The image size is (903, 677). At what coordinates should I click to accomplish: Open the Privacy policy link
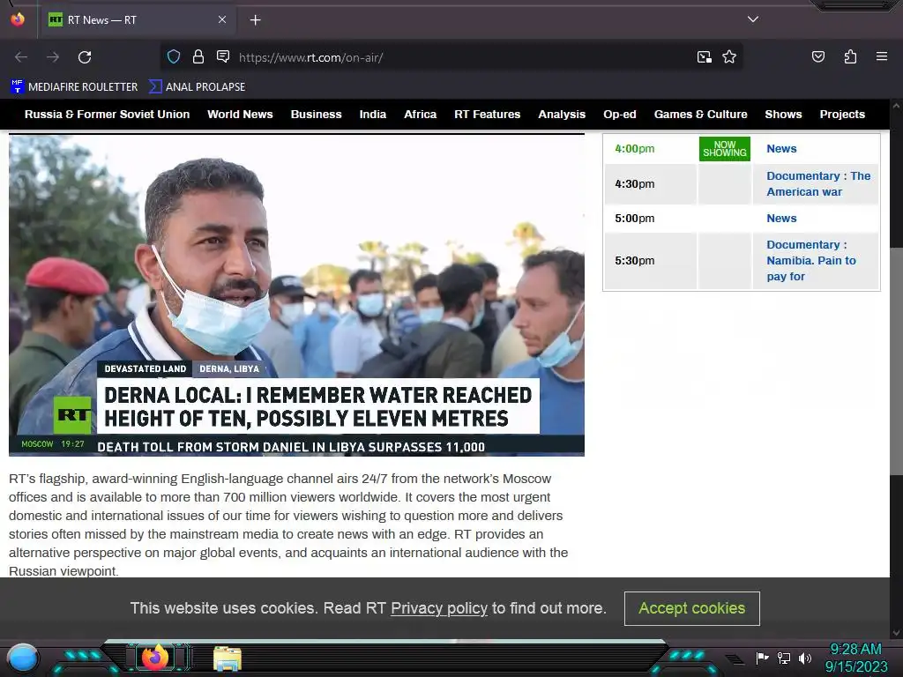[439, 608]
